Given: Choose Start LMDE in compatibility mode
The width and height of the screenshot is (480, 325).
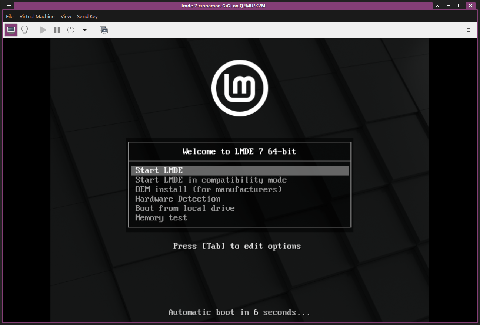Looking at the screenshot, I should pyautogui.click(x=211, y=180).
